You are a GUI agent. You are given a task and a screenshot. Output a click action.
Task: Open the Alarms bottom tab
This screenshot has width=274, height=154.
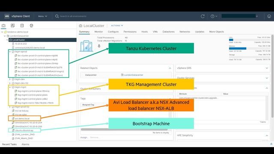point(25,145)
